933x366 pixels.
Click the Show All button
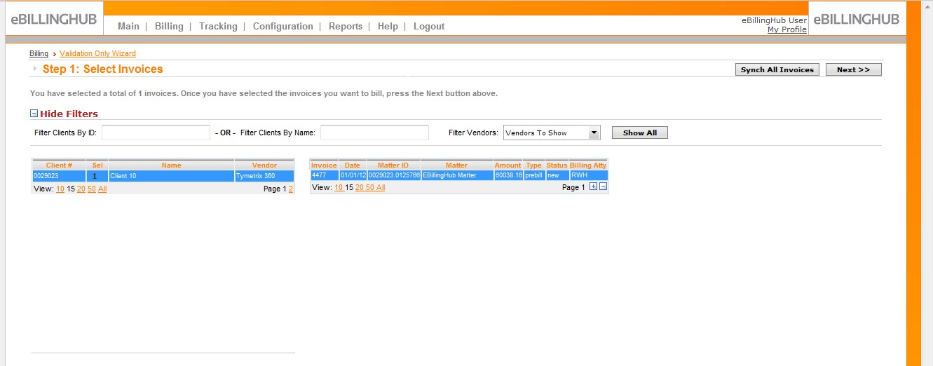coord(639,133)
